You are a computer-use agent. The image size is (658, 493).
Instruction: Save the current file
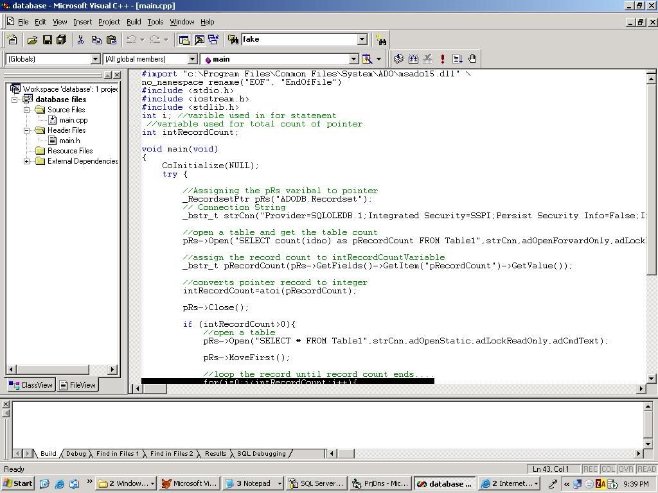tap(48, 40)
